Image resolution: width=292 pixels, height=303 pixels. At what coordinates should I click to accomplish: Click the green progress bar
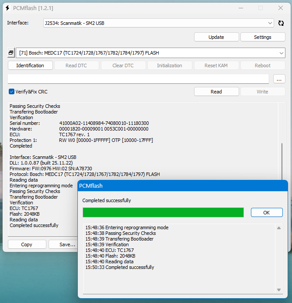click(163, 213)
